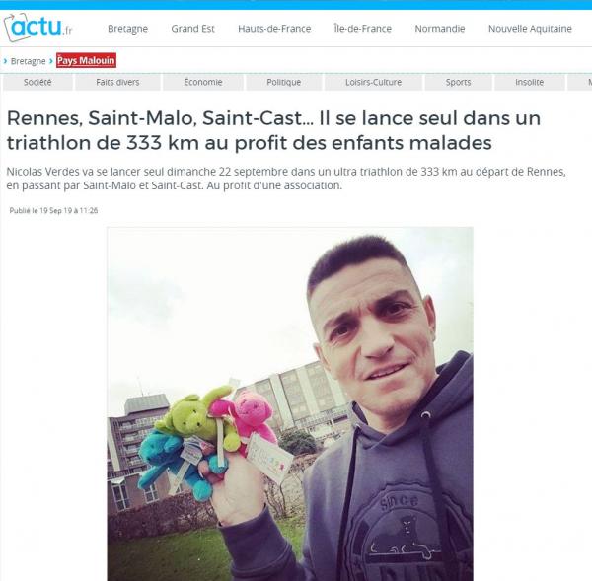Click the breadcrumb chevron before Bretagne
Image resolution: width=592 pixels, height=581 pixels.
(x=5, y=61)
